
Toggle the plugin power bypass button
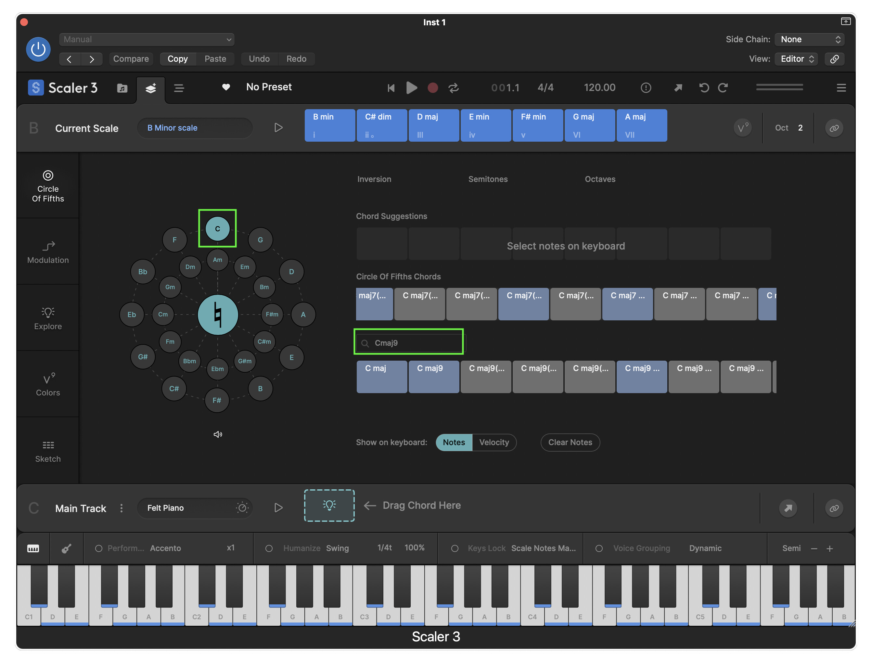coord(38,49)
